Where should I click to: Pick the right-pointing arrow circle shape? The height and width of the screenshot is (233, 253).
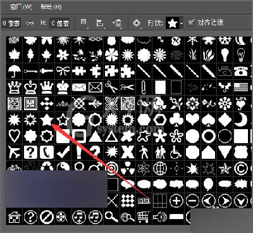click(x=225, y=201)
